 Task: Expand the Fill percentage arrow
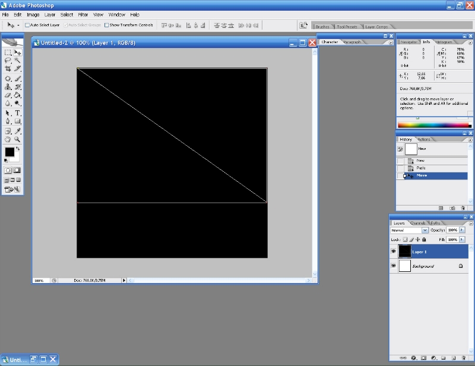463,239
